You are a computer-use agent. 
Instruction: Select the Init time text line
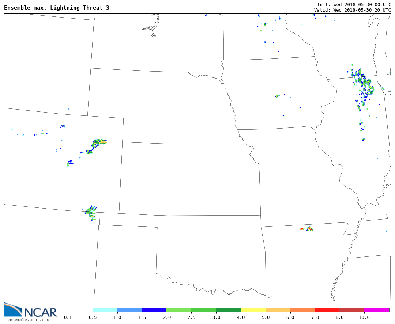pos(354,4)
